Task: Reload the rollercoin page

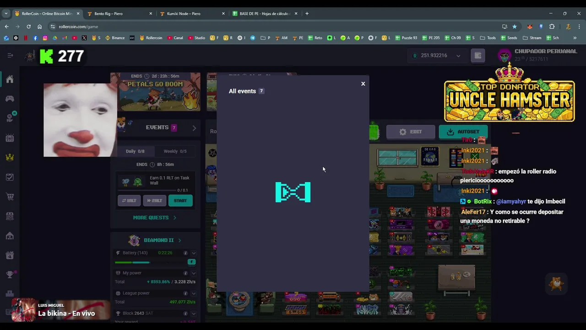Action: (x=28, y=27)
